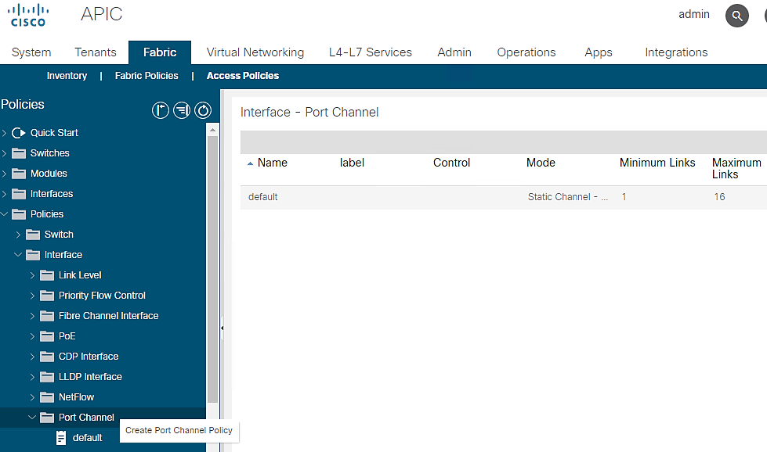Click the collapse-tree lines icon in Policies header
The height and width of the screenshot is (452, 767).
(x=182, y=111)
